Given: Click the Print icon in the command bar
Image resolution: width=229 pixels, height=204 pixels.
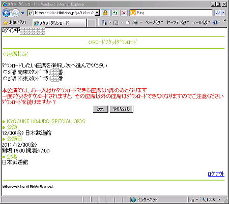Looking at the screenshot, I should [x=135, y=22].
